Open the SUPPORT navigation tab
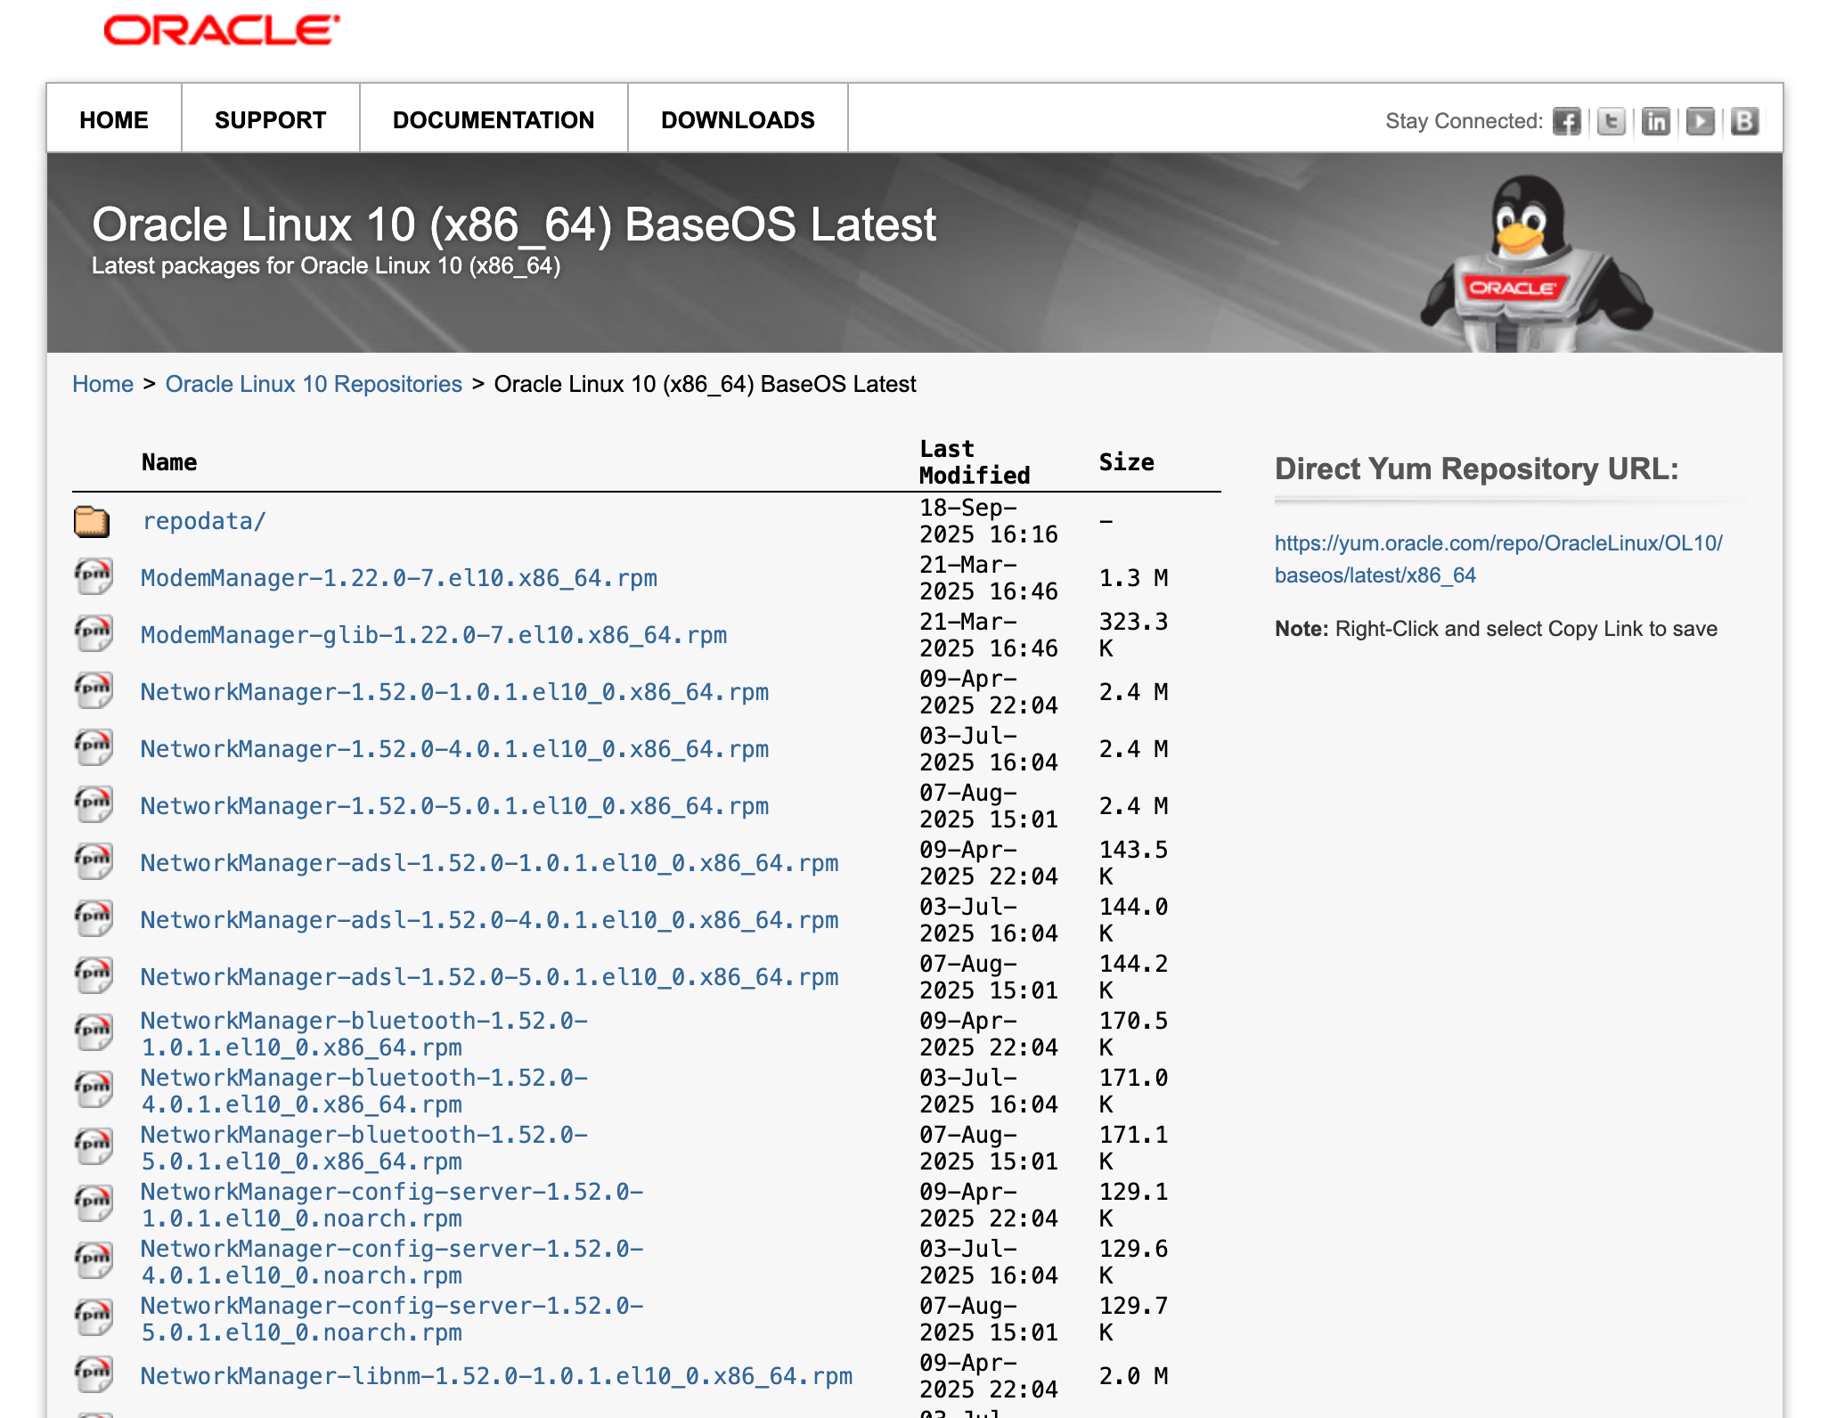The image size is (1828, 1418). coord(271,119)
